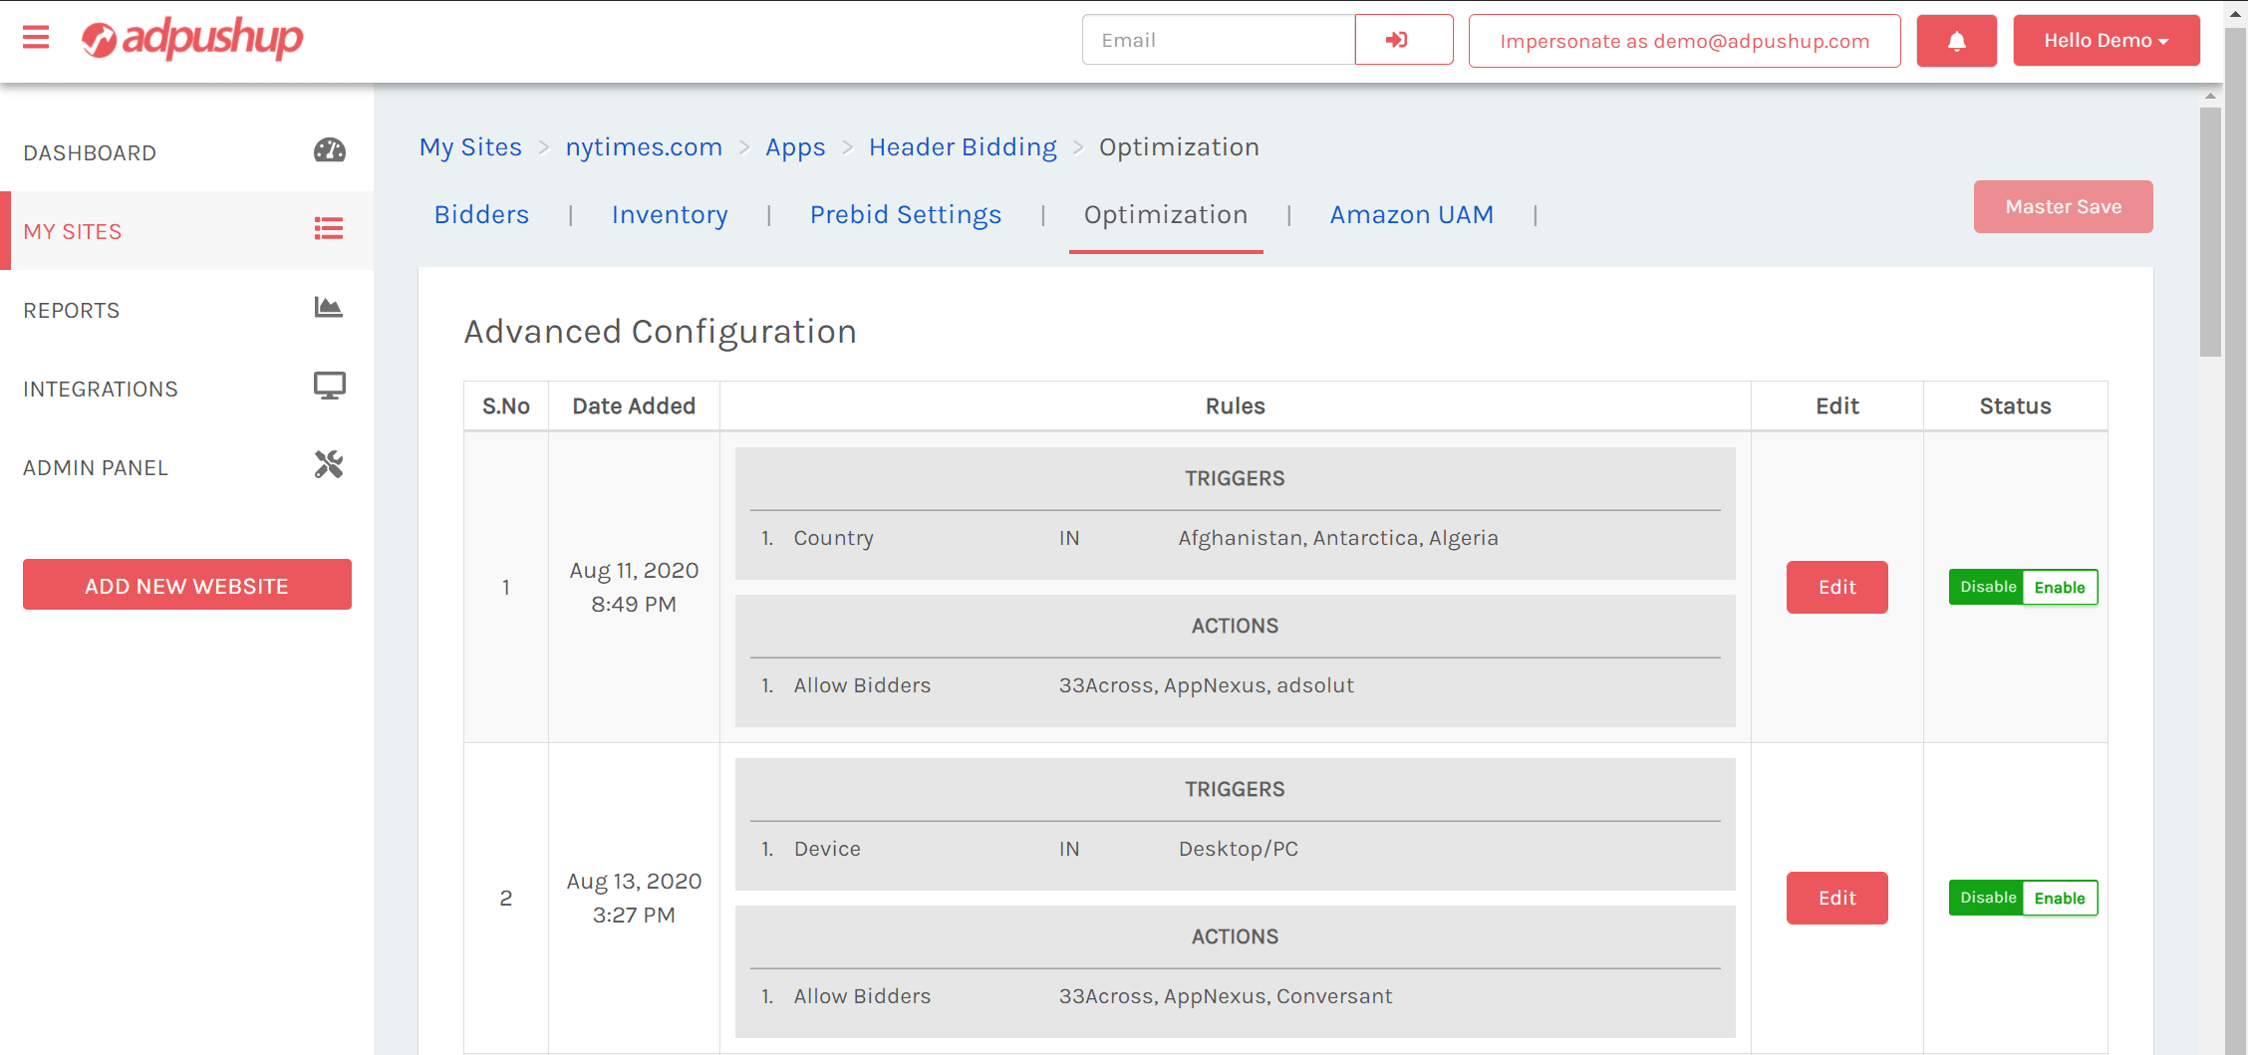Viewport: 2248px width, 1055px height.
Task: Click the Dashboard gauge icon
Action: [329, 151]
